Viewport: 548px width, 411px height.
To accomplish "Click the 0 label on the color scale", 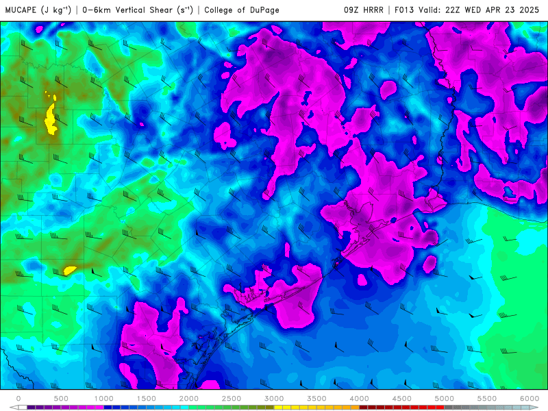I will [x=18, y=399].
